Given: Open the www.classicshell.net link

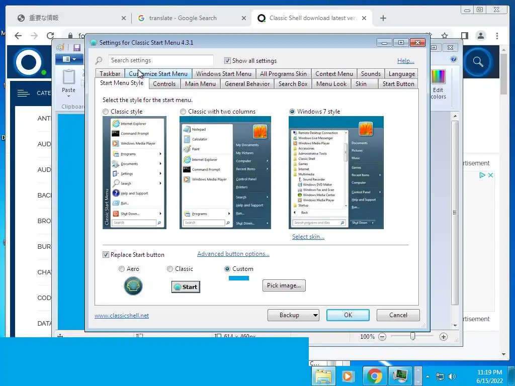Looking at the screenshot, I should 122,316.
